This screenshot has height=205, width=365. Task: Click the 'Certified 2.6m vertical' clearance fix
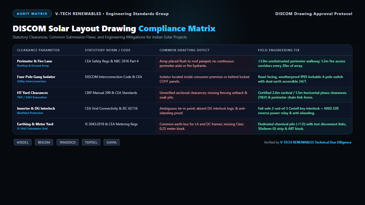(x=302, y=95)
